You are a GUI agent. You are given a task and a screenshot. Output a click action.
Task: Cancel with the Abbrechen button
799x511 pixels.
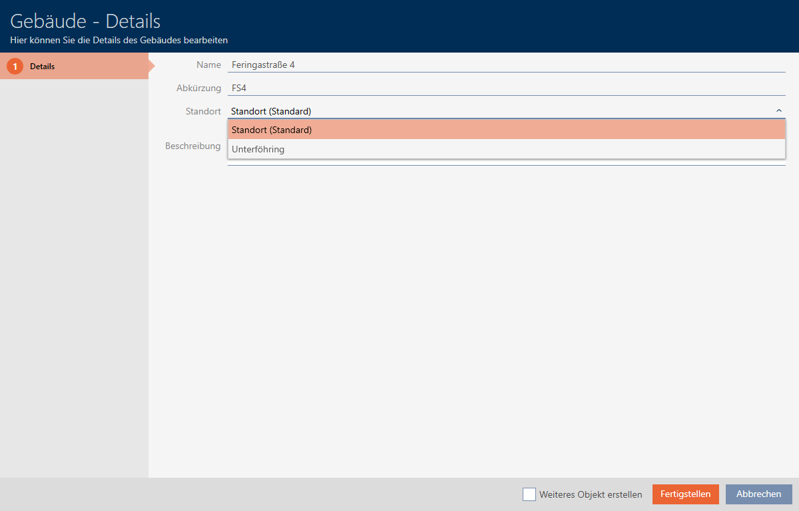click(758, 494)
